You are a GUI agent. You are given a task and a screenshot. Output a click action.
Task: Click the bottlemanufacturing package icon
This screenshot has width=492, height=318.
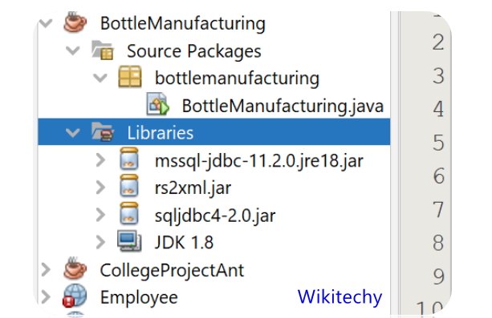click(x=130, y=76)
